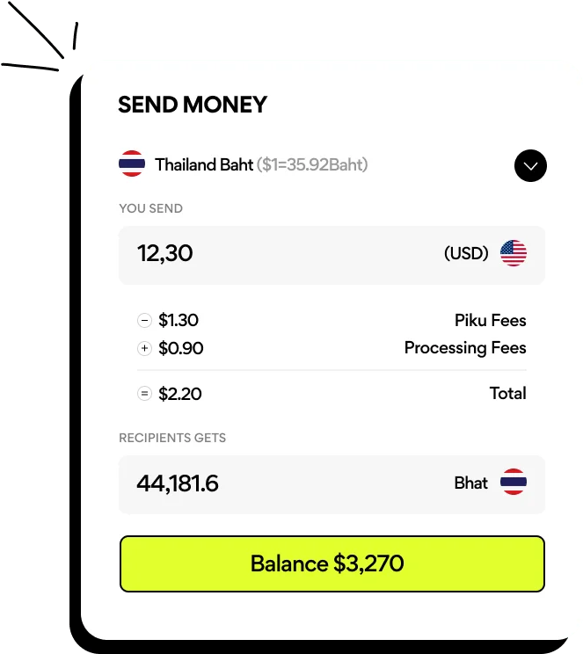The image size is (583, 654).
Task: Click the (USD) currency label
Action: [466, 254]
